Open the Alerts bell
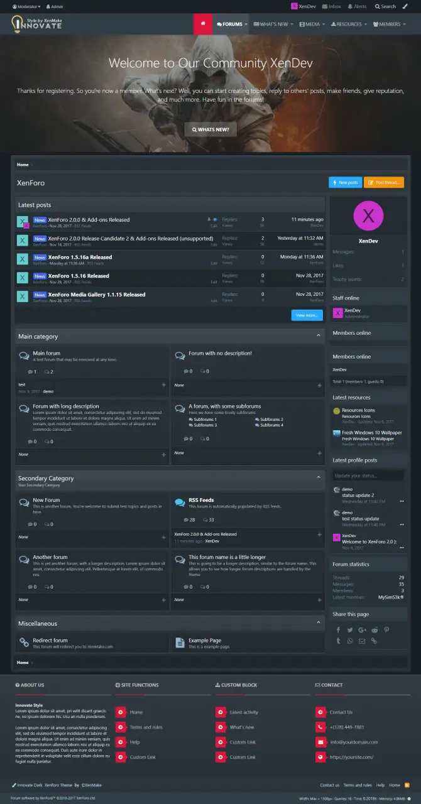 (357, 6)
